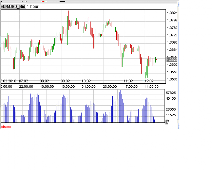The width and height of the screenshot is (212, 170).
Task: Click the 1.3536 price axis label
Action: tap(172, 79)
